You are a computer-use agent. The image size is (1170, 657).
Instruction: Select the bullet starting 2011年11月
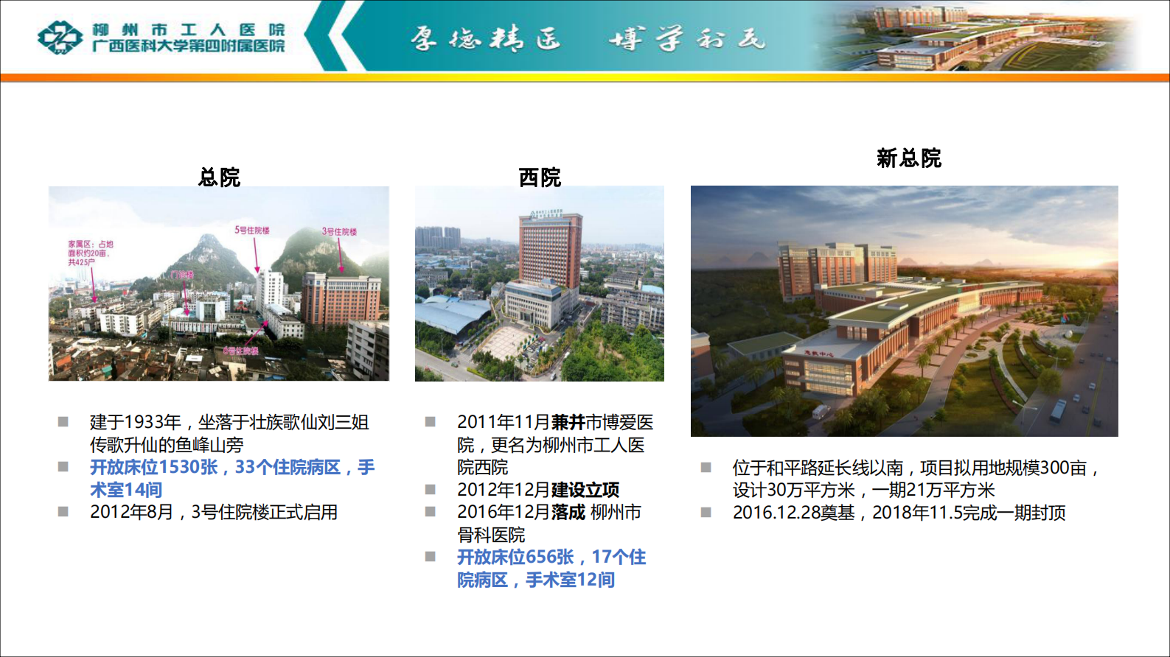[x=555, y=445]
